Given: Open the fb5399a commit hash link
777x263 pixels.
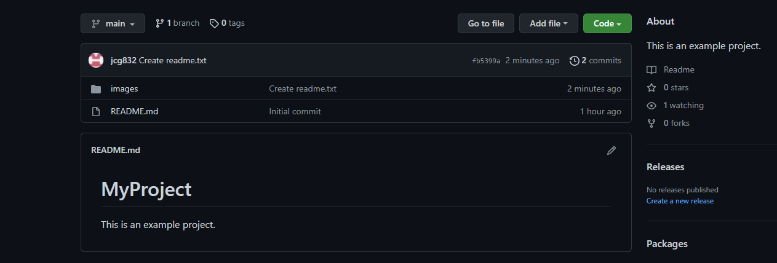Looking at the screenshot, I should (486, 61).
